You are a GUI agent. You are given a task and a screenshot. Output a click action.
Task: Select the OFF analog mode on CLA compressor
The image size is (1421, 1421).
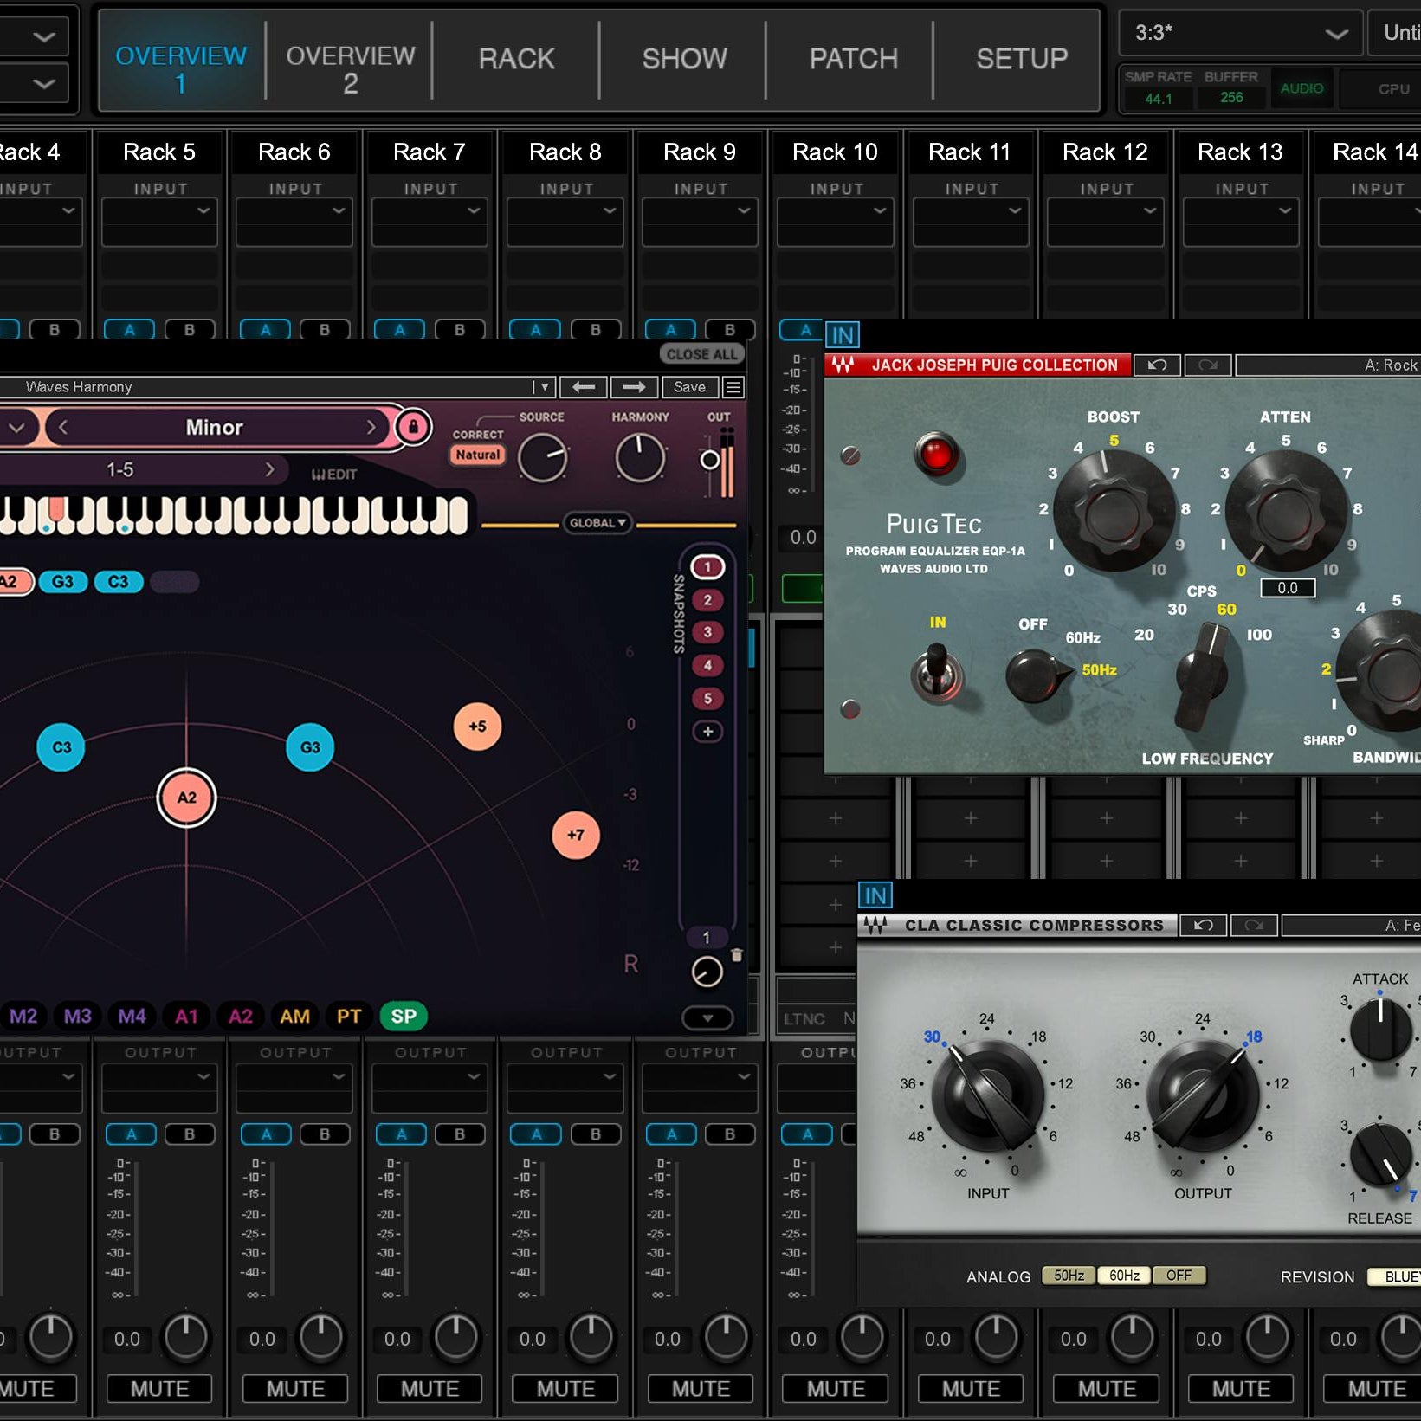(1179, 1275)
